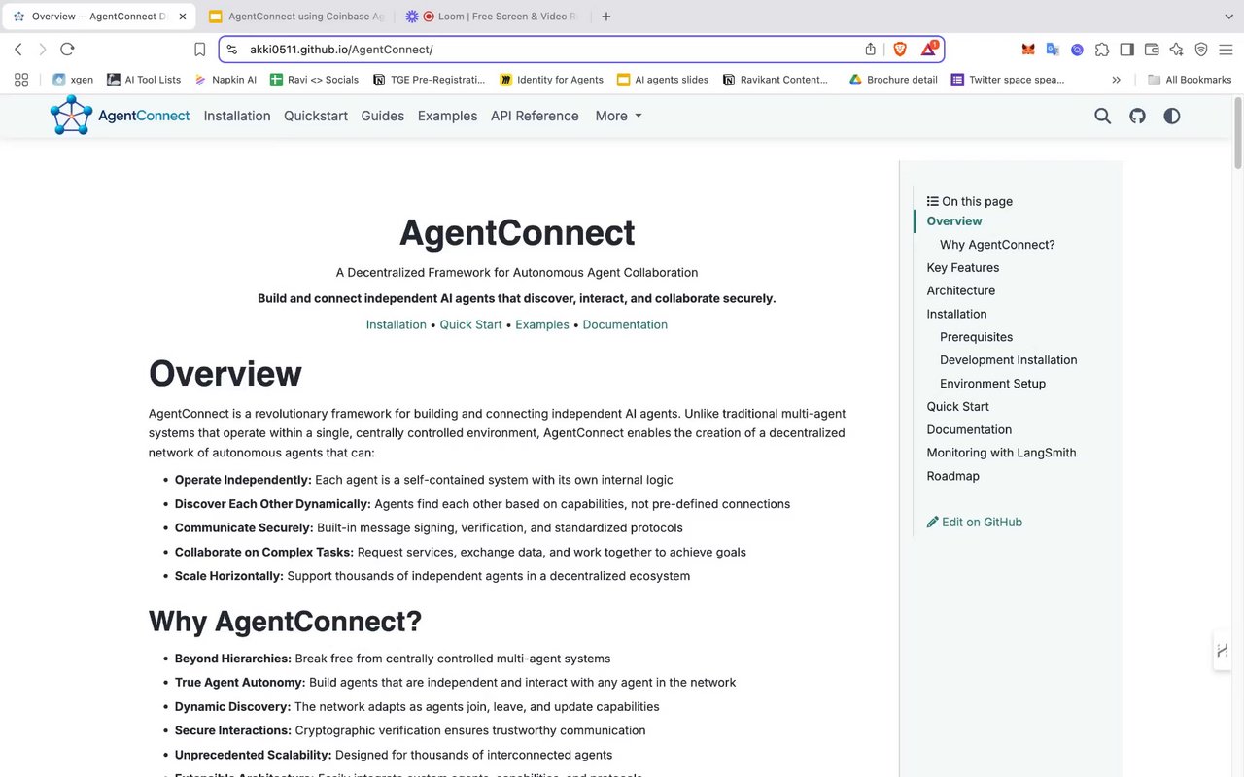Click Edit on GitHub link
This screenshot has height=777, width=1244.
(x=975, y=522)
